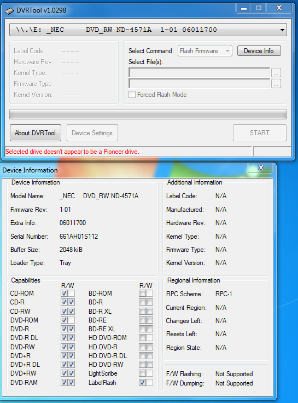Close the Device Information window

click(261, 168)
